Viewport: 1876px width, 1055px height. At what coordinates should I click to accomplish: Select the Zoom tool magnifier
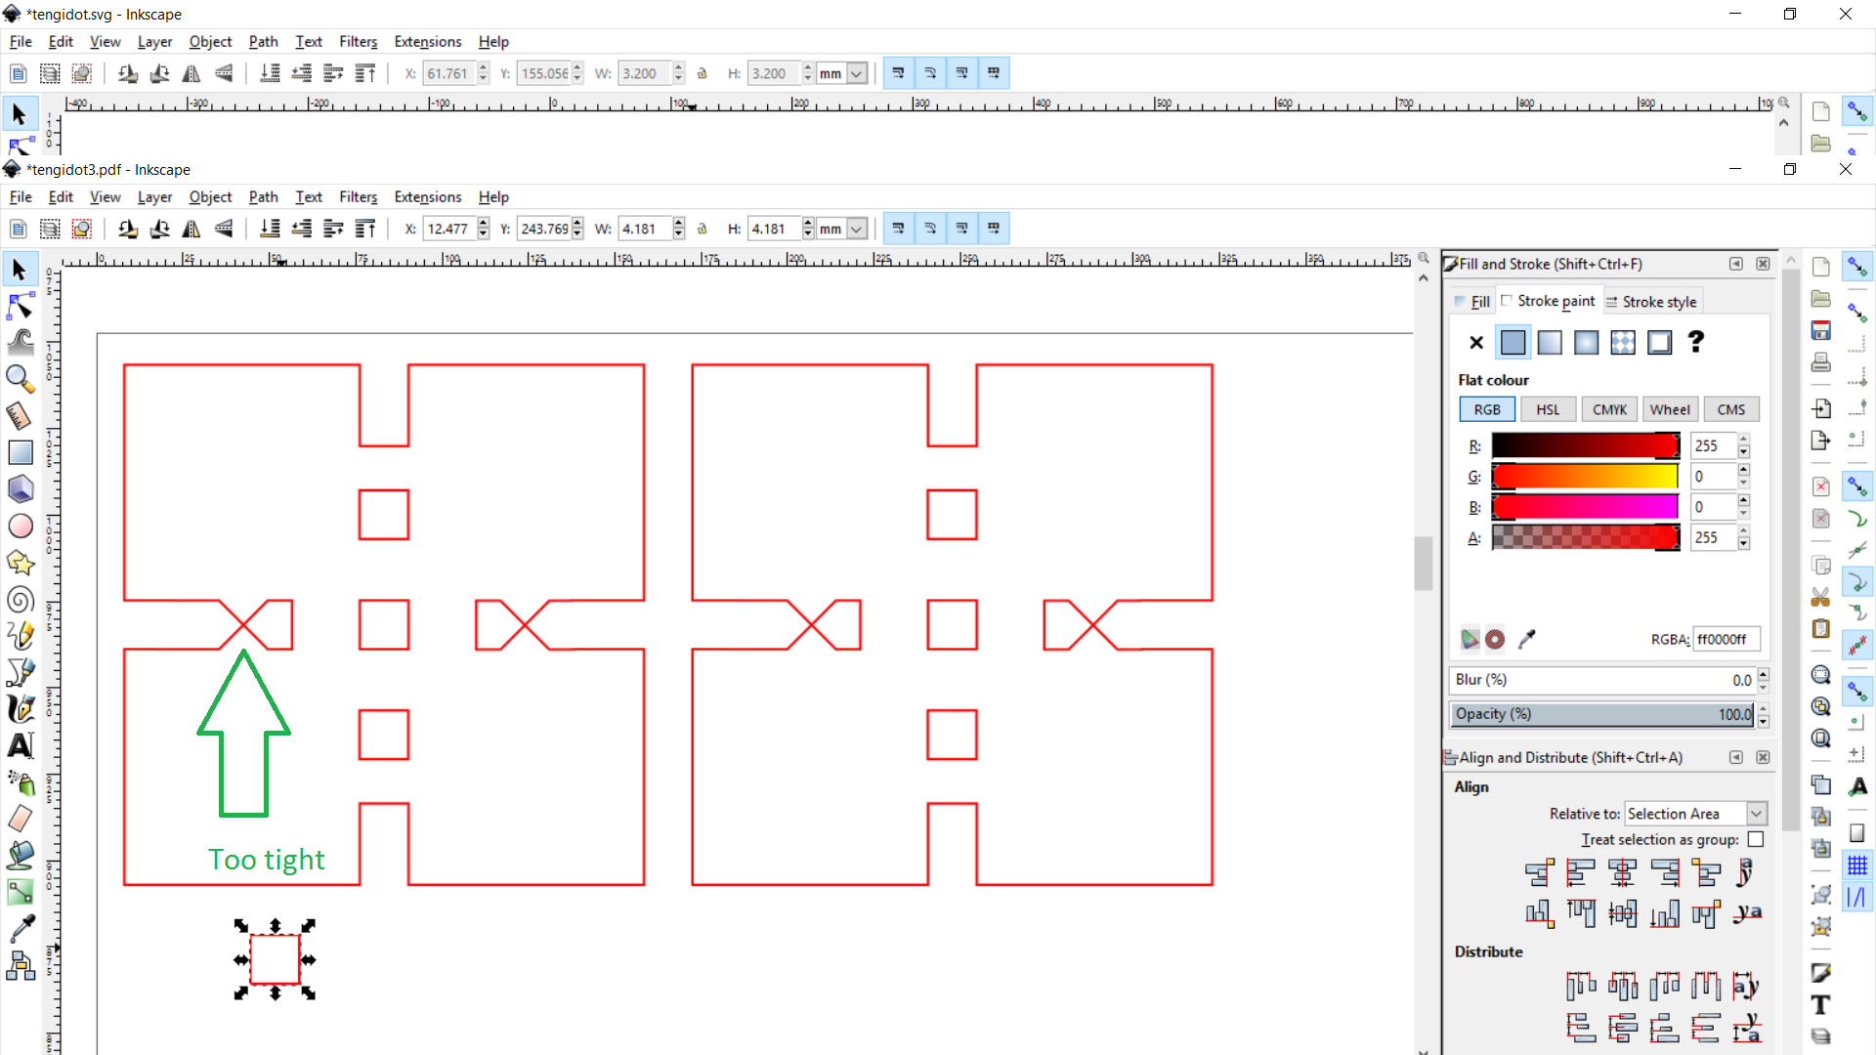point(20,379)
